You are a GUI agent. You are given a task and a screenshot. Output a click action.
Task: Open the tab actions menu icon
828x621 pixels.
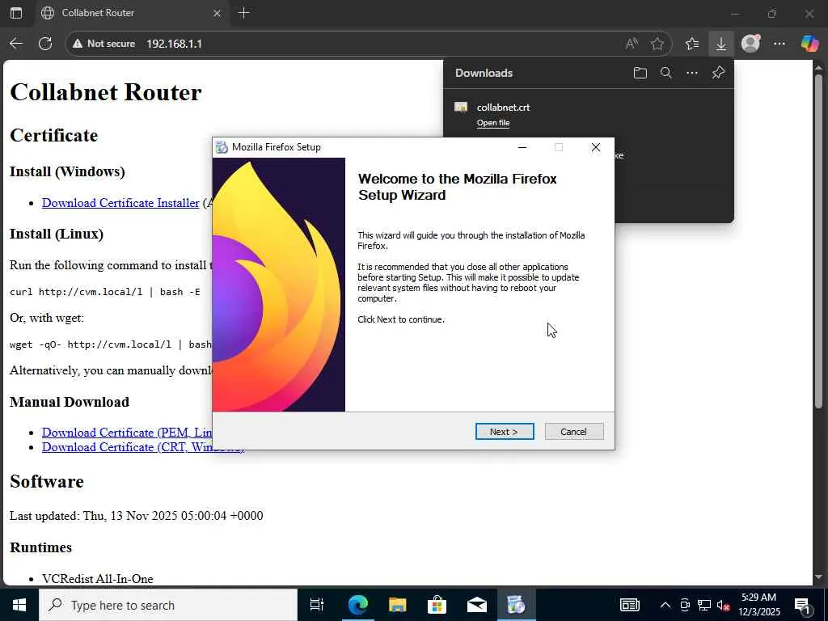pos(16,13)
